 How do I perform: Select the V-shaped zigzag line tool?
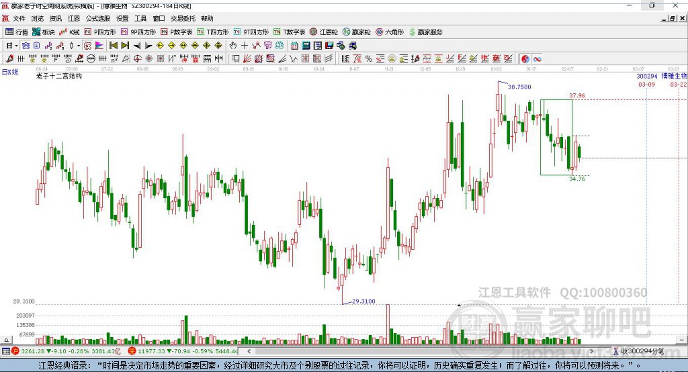(294, 59)
